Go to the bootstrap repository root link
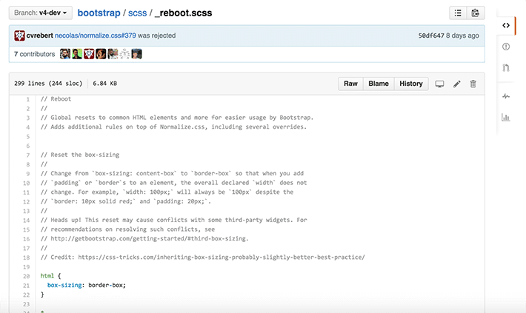This screenshot has height=313, width=526. point(99,13)
